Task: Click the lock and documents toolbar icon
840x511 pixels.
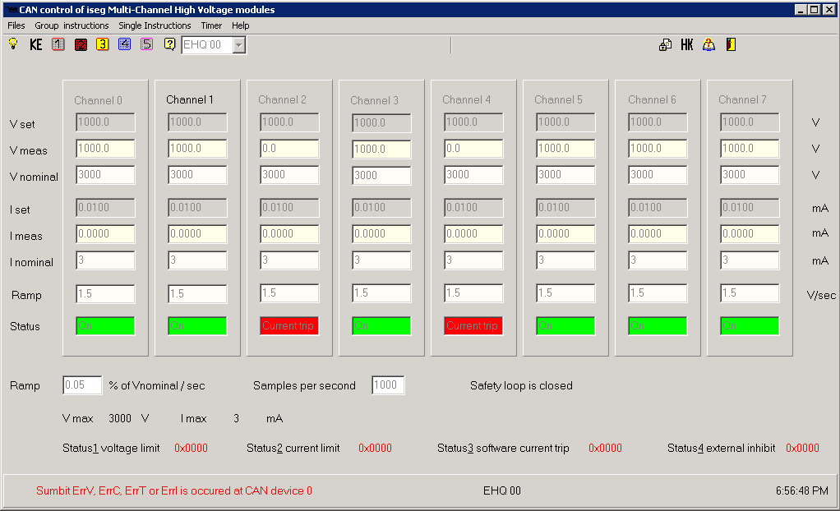Action: (x=665, y=45)
